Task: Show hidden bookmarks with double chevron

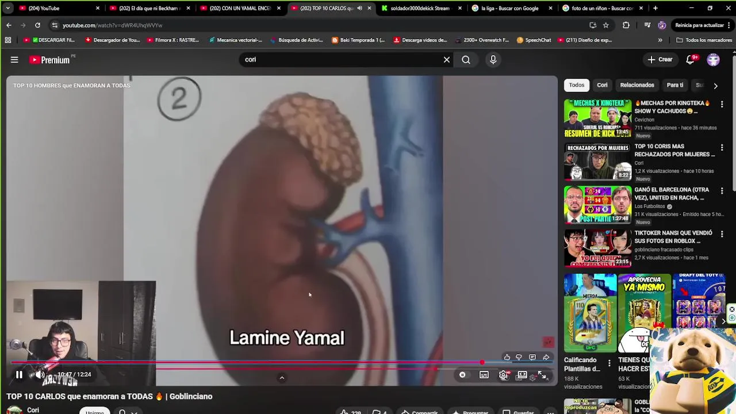Action: tap(660, 40)
